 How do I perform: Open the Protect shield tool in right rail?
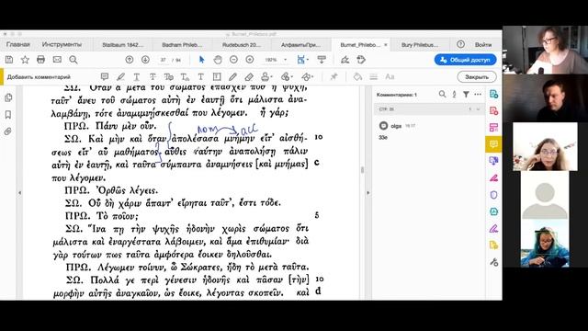coord(493,195)
